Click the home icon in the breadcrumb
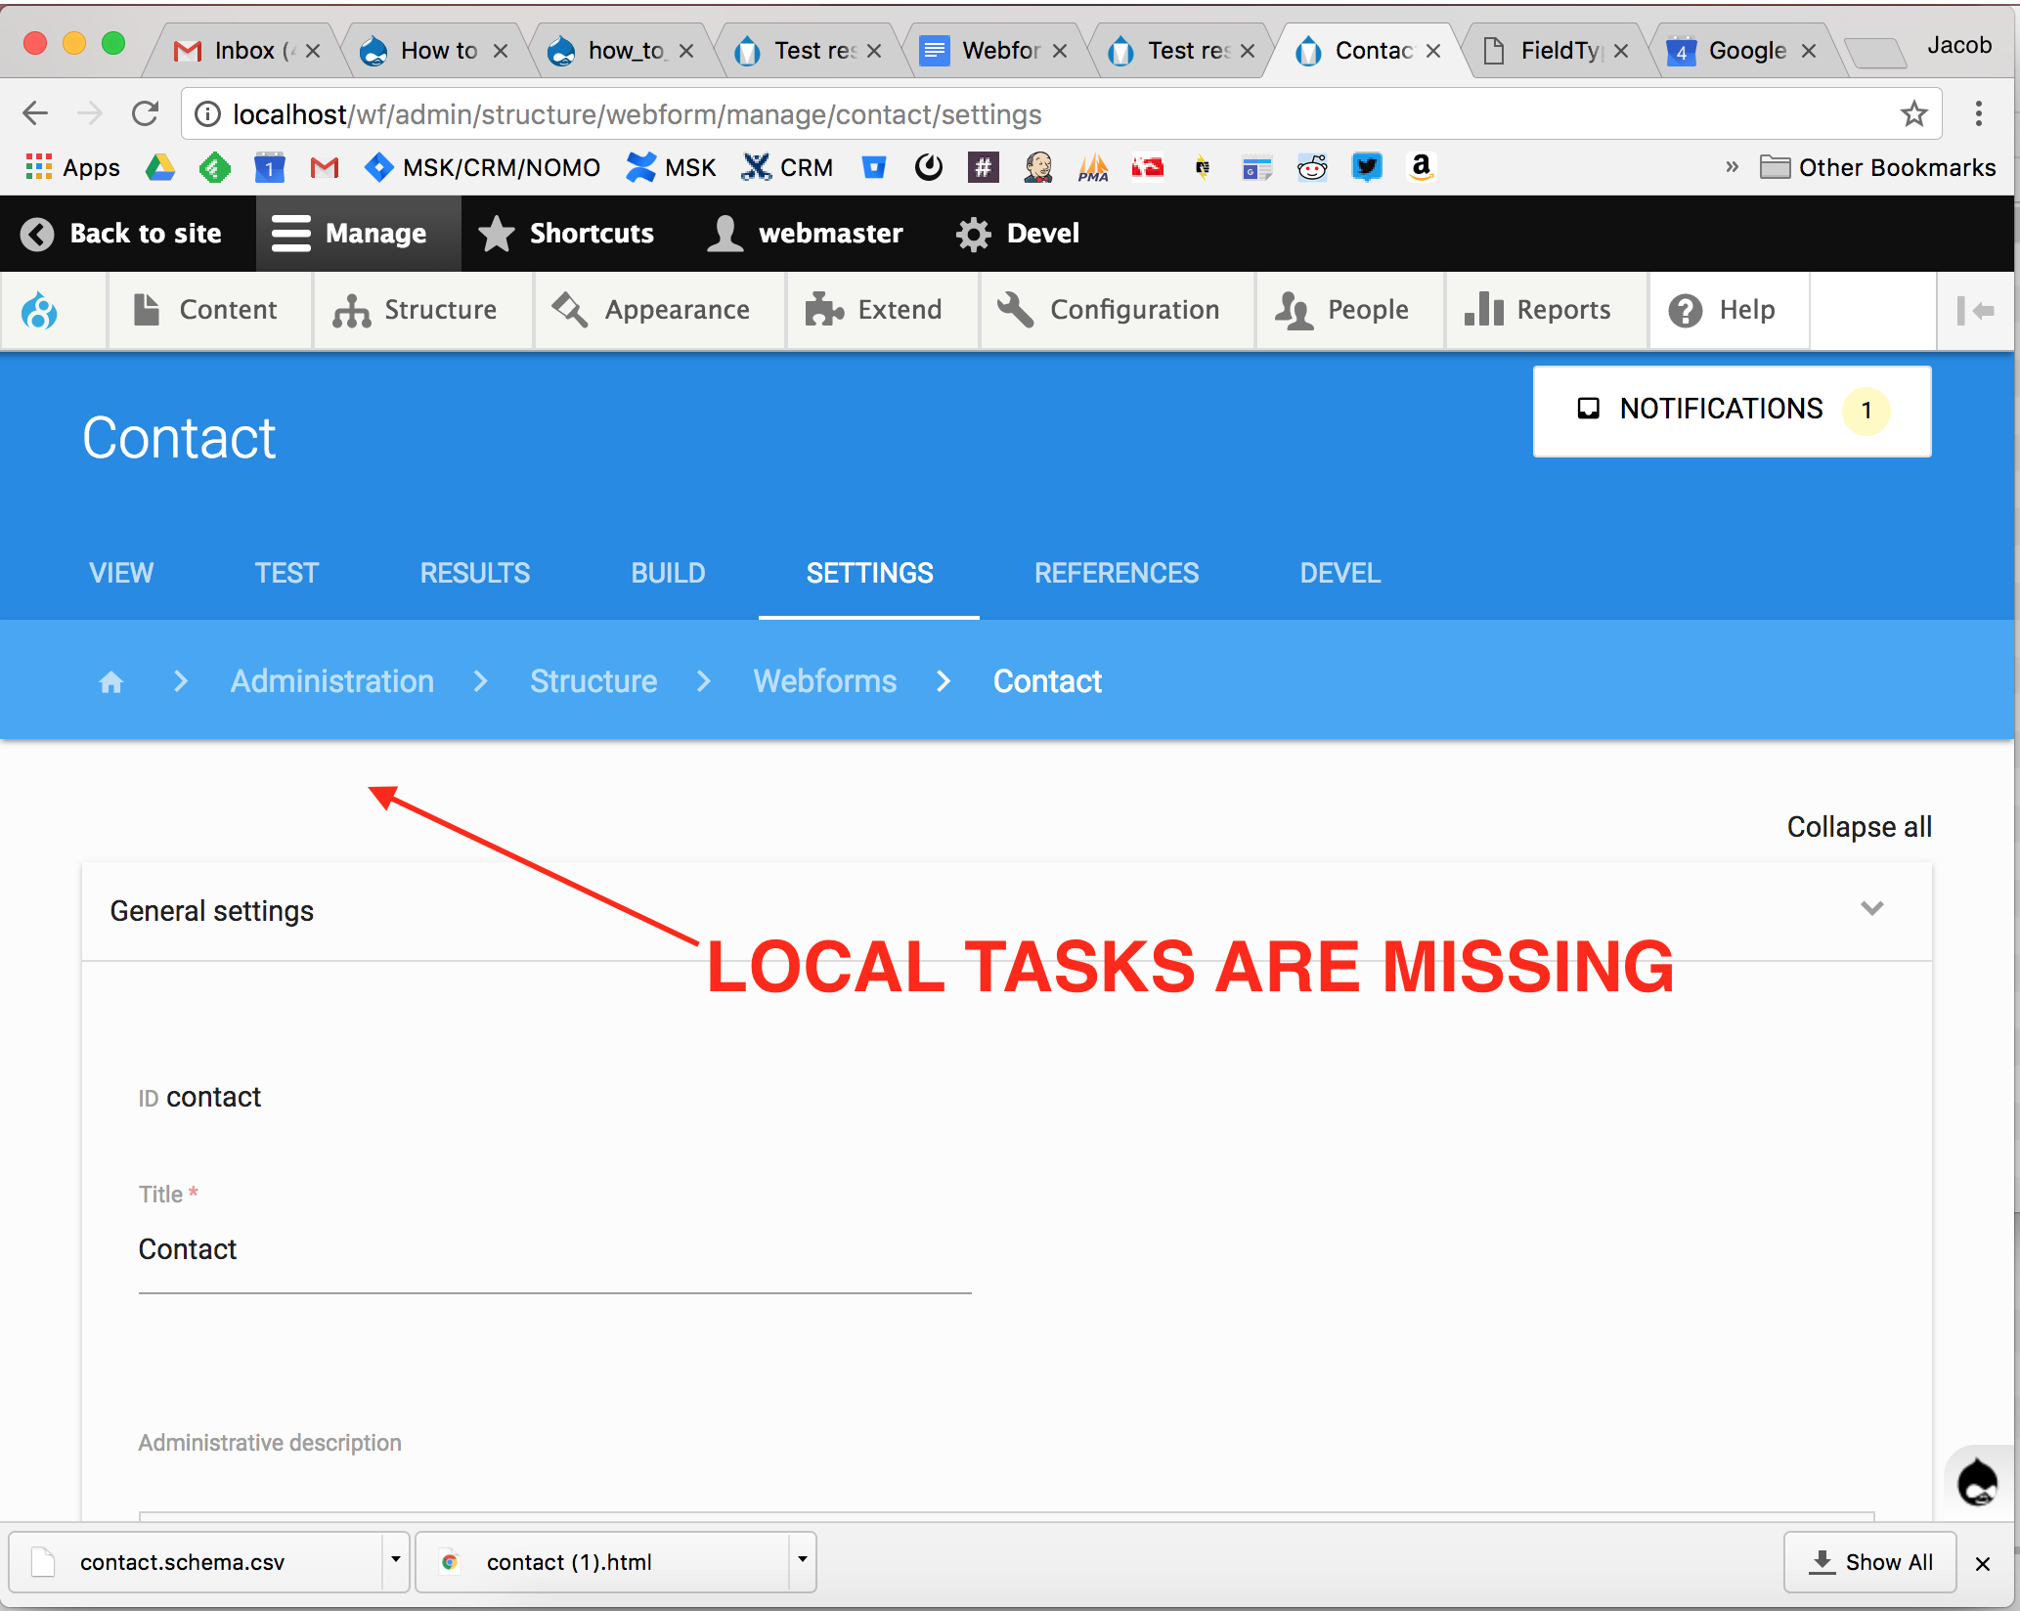This screenshot has height=1611, width=2020. pos(110,681)
